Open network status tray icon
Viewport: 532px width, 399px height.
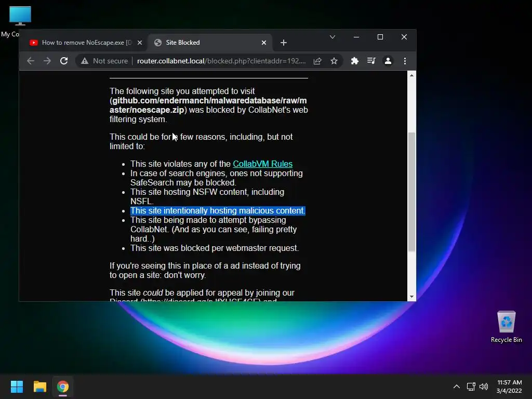[471, 387]
